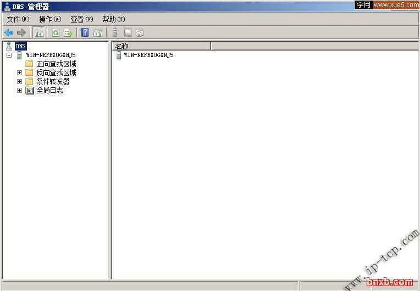Click the Export list toolbar icon
The height and width of the screenshot is (291, 420).
(x=68, y=33)
